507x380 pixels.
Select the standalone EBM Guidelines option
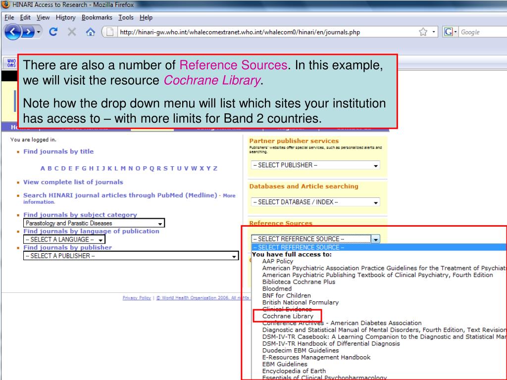click(285, 364)
